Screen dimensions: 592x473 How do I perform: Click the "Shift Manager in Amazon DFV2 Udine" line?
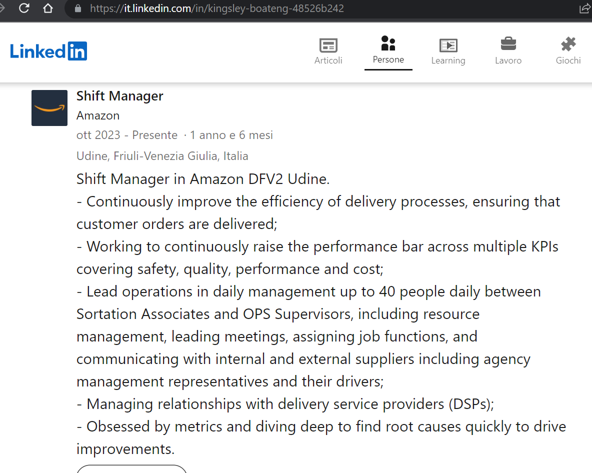coord(203,179)
